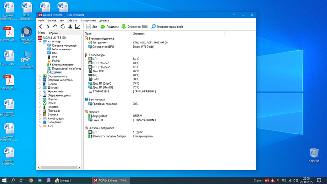Switch to the Обране tab in sidebar
This screenshot has width=327, height=184.
pos(53,33)
